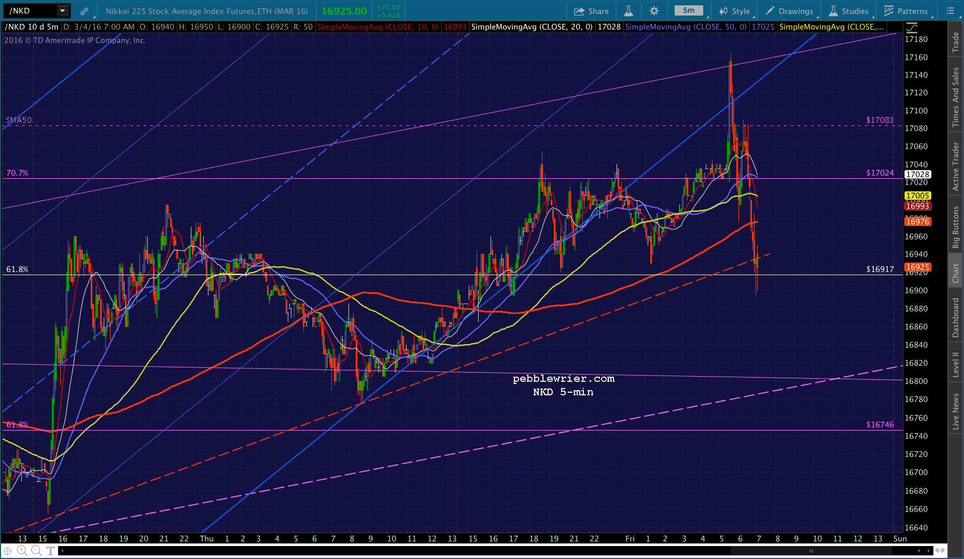
Task: Switch to the Level II sidebar tab
Action: [955, 364]
